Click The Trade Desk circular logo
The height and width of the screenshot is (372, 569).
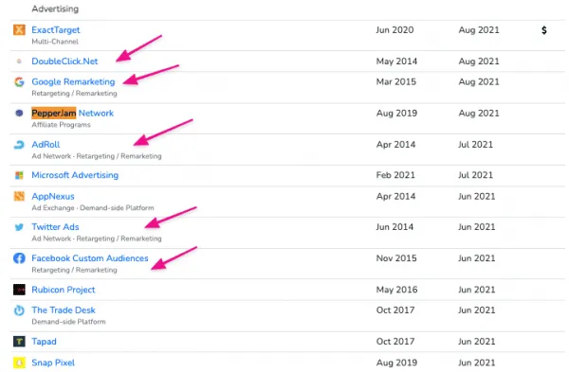point(19,310)
